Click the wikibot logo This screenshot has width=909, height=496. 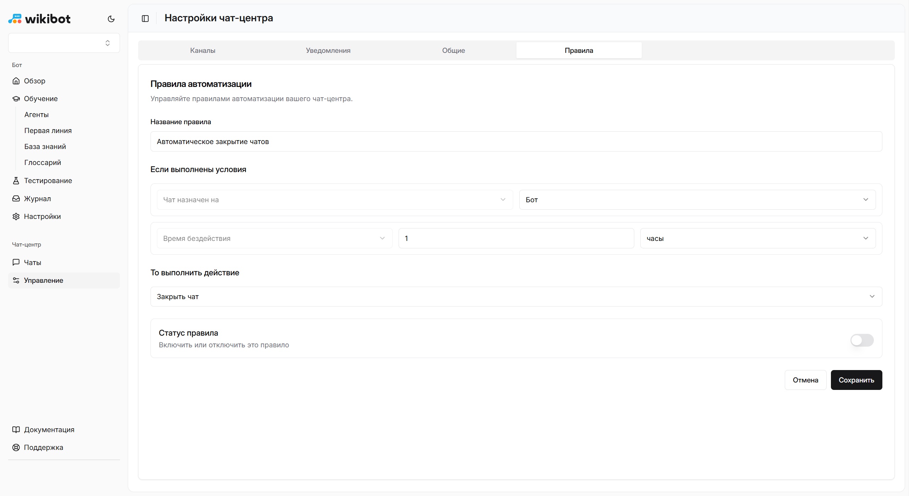tap(39, 19)
